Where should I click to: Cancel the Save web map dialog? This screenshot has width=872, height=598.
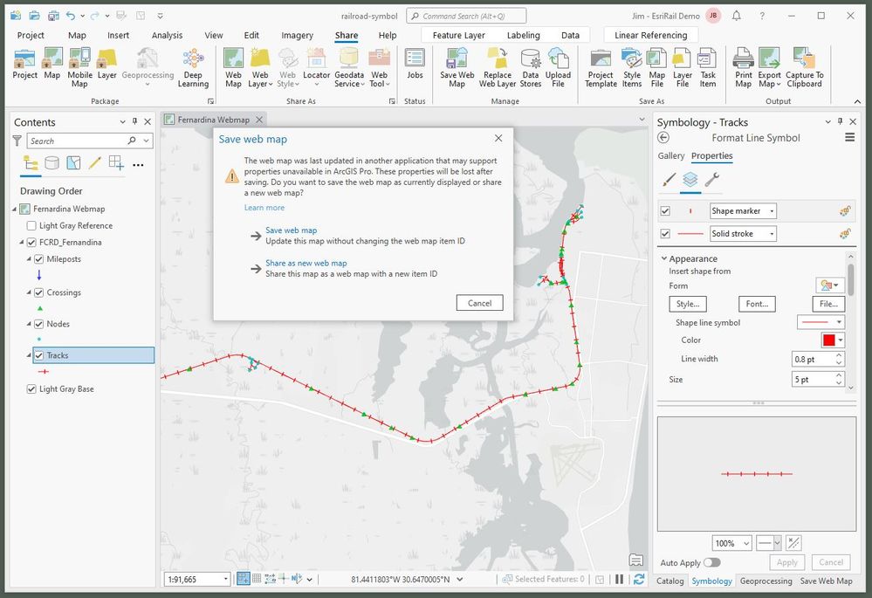(479, 303)
